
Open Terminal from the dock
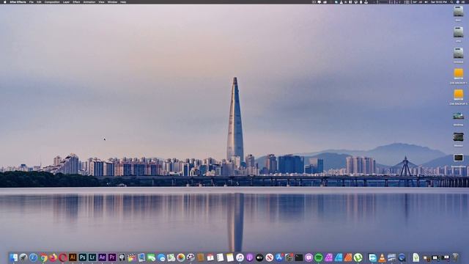(x=299, y=257)
